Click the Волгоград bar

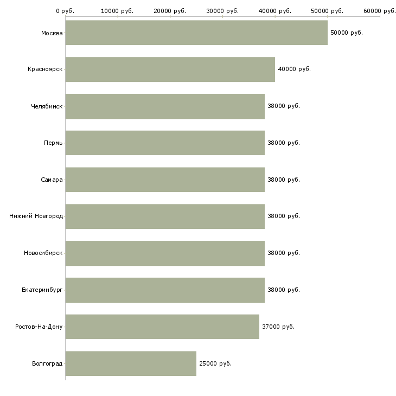coord(131,363)
